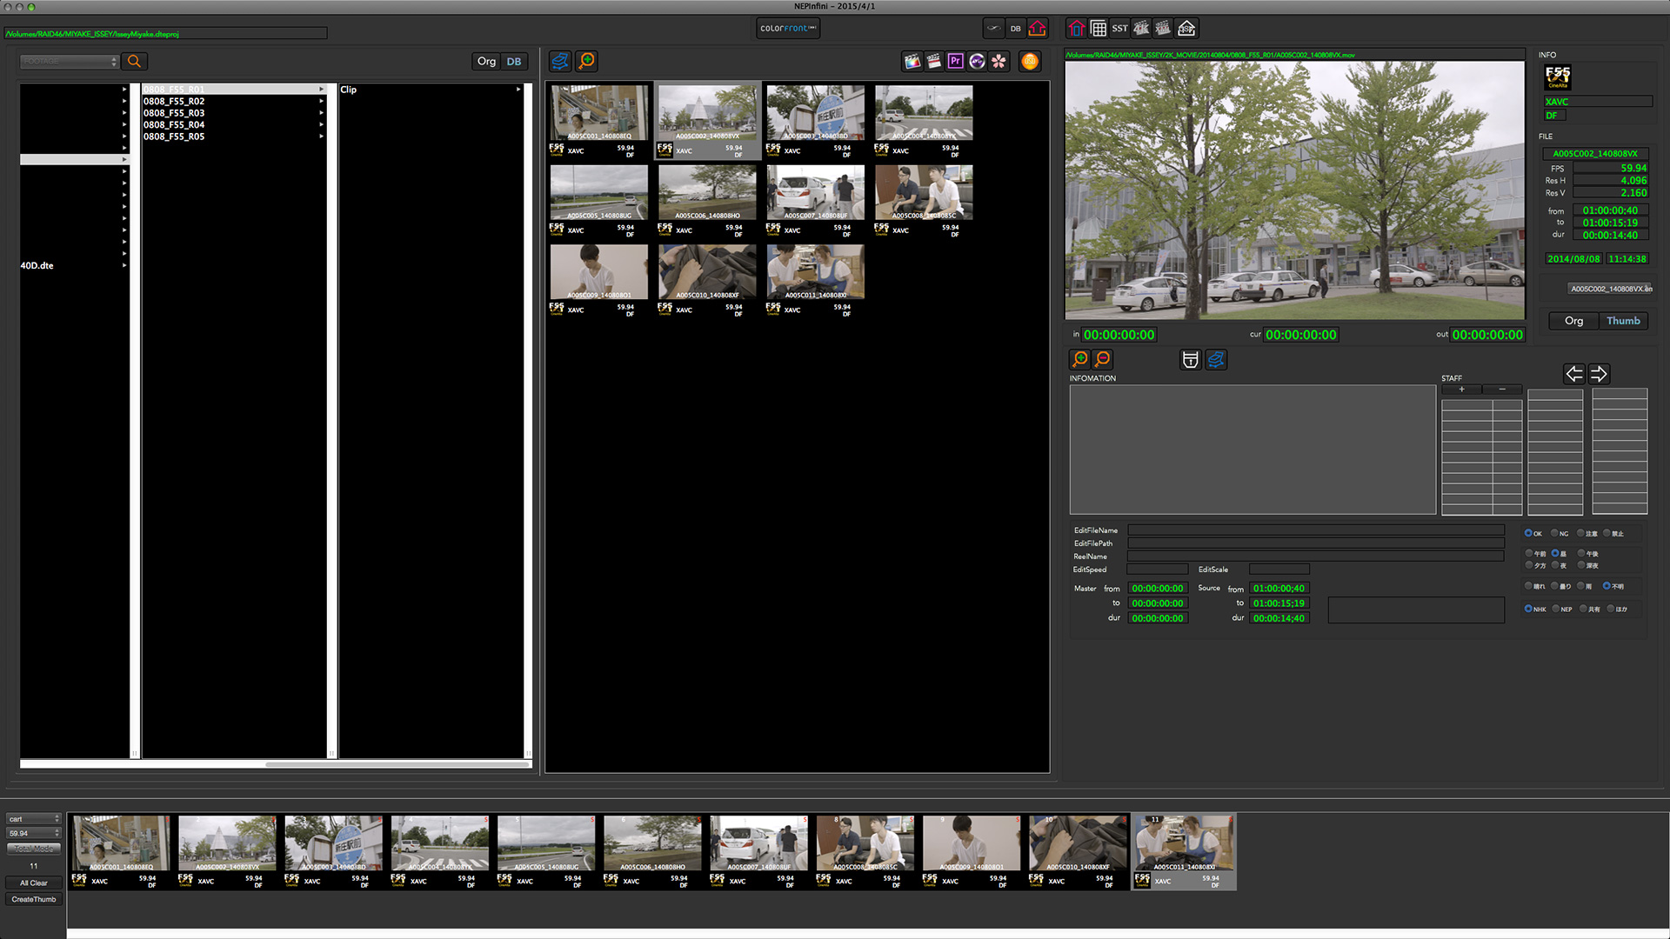Expand the 0808_F55_R03 folder arrow
Viewport: 1670px width, 939px height.
321,113
